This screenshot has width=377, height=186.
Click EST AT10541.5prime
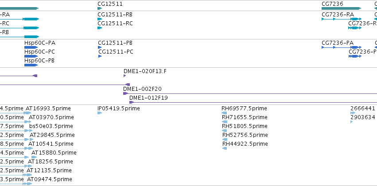(x=51, y=144)
